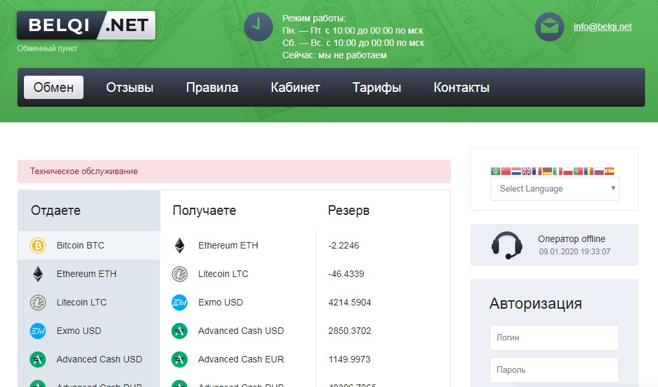The height and width of the screenshot is (387, 658).
Task: Click the Обменный пункт tagline
Action: (x=47, y=49)
